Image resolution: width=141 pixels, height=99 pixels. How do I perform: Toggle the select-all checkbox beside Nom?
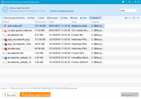tap(3, 22)
